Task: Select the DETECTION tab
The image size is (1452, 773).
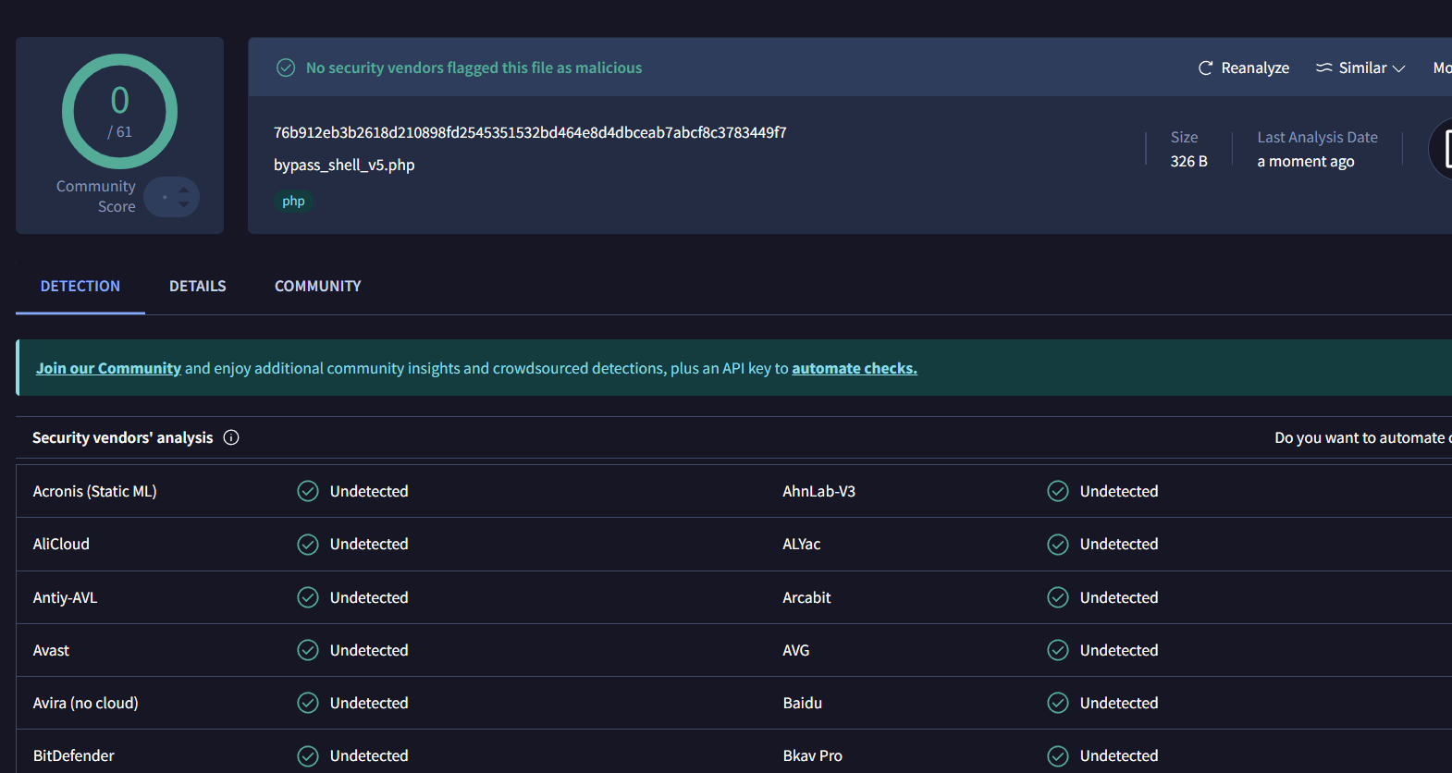Action: (80, 287)
